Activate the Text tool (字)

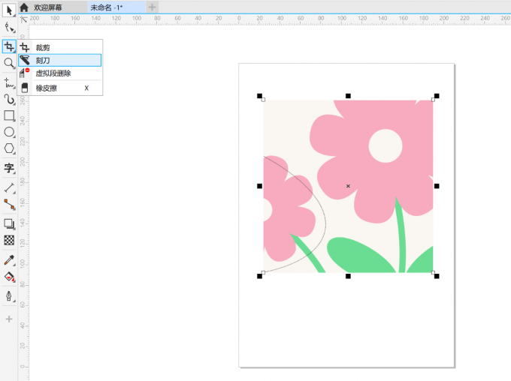[x=9, y=168]
